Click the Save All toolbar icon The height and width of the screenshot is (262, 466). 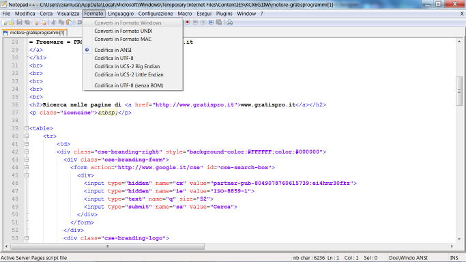click(x=28, y=23)
